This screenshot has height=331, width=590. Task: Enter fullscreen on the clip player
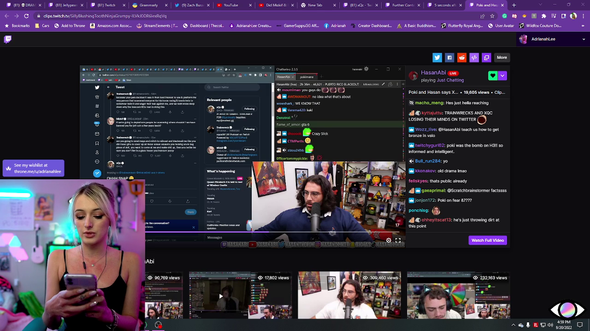pos(398,240)
